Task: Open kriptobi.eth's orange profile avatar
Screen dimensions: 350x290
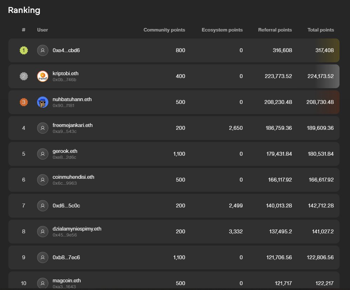Action: (42, 76)
